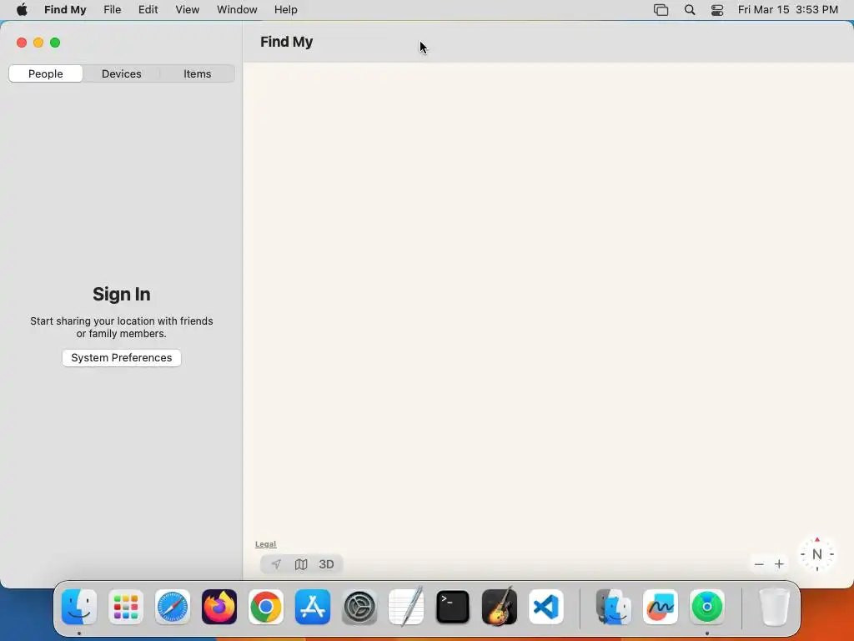
Task: Open the Edit menu
Action: pyautogui.click(x=148, y=10)
